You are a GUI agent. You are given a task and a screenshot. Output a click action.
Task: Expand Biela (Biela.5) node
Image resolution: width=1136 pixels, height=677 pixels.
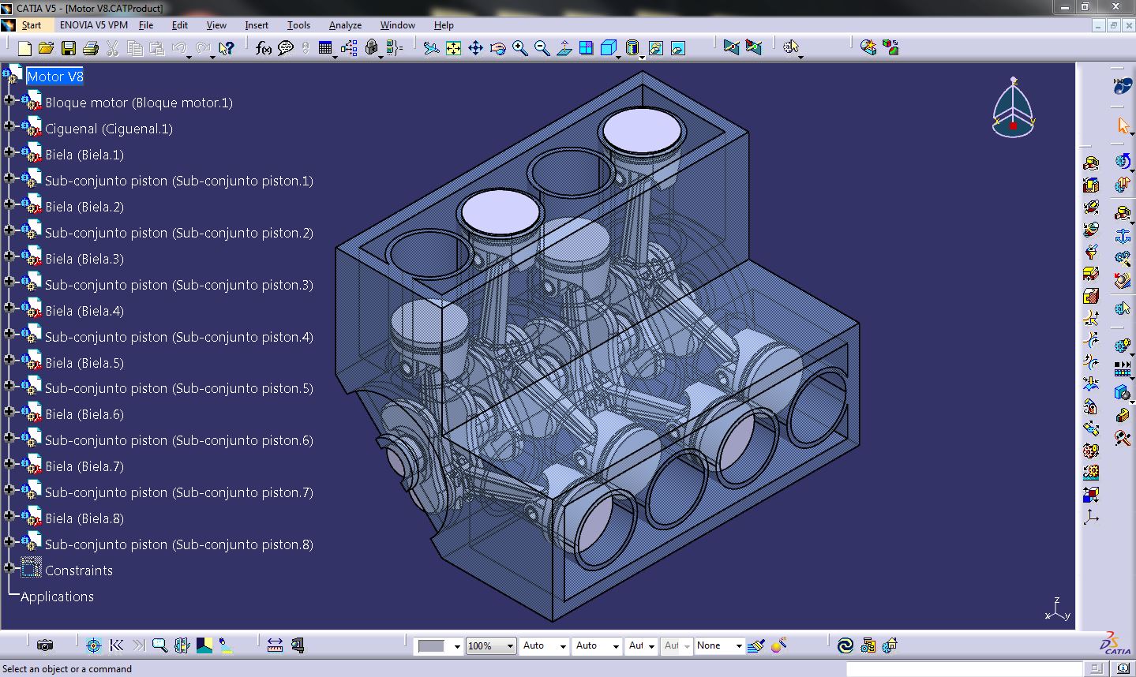[x=9, y=361]
